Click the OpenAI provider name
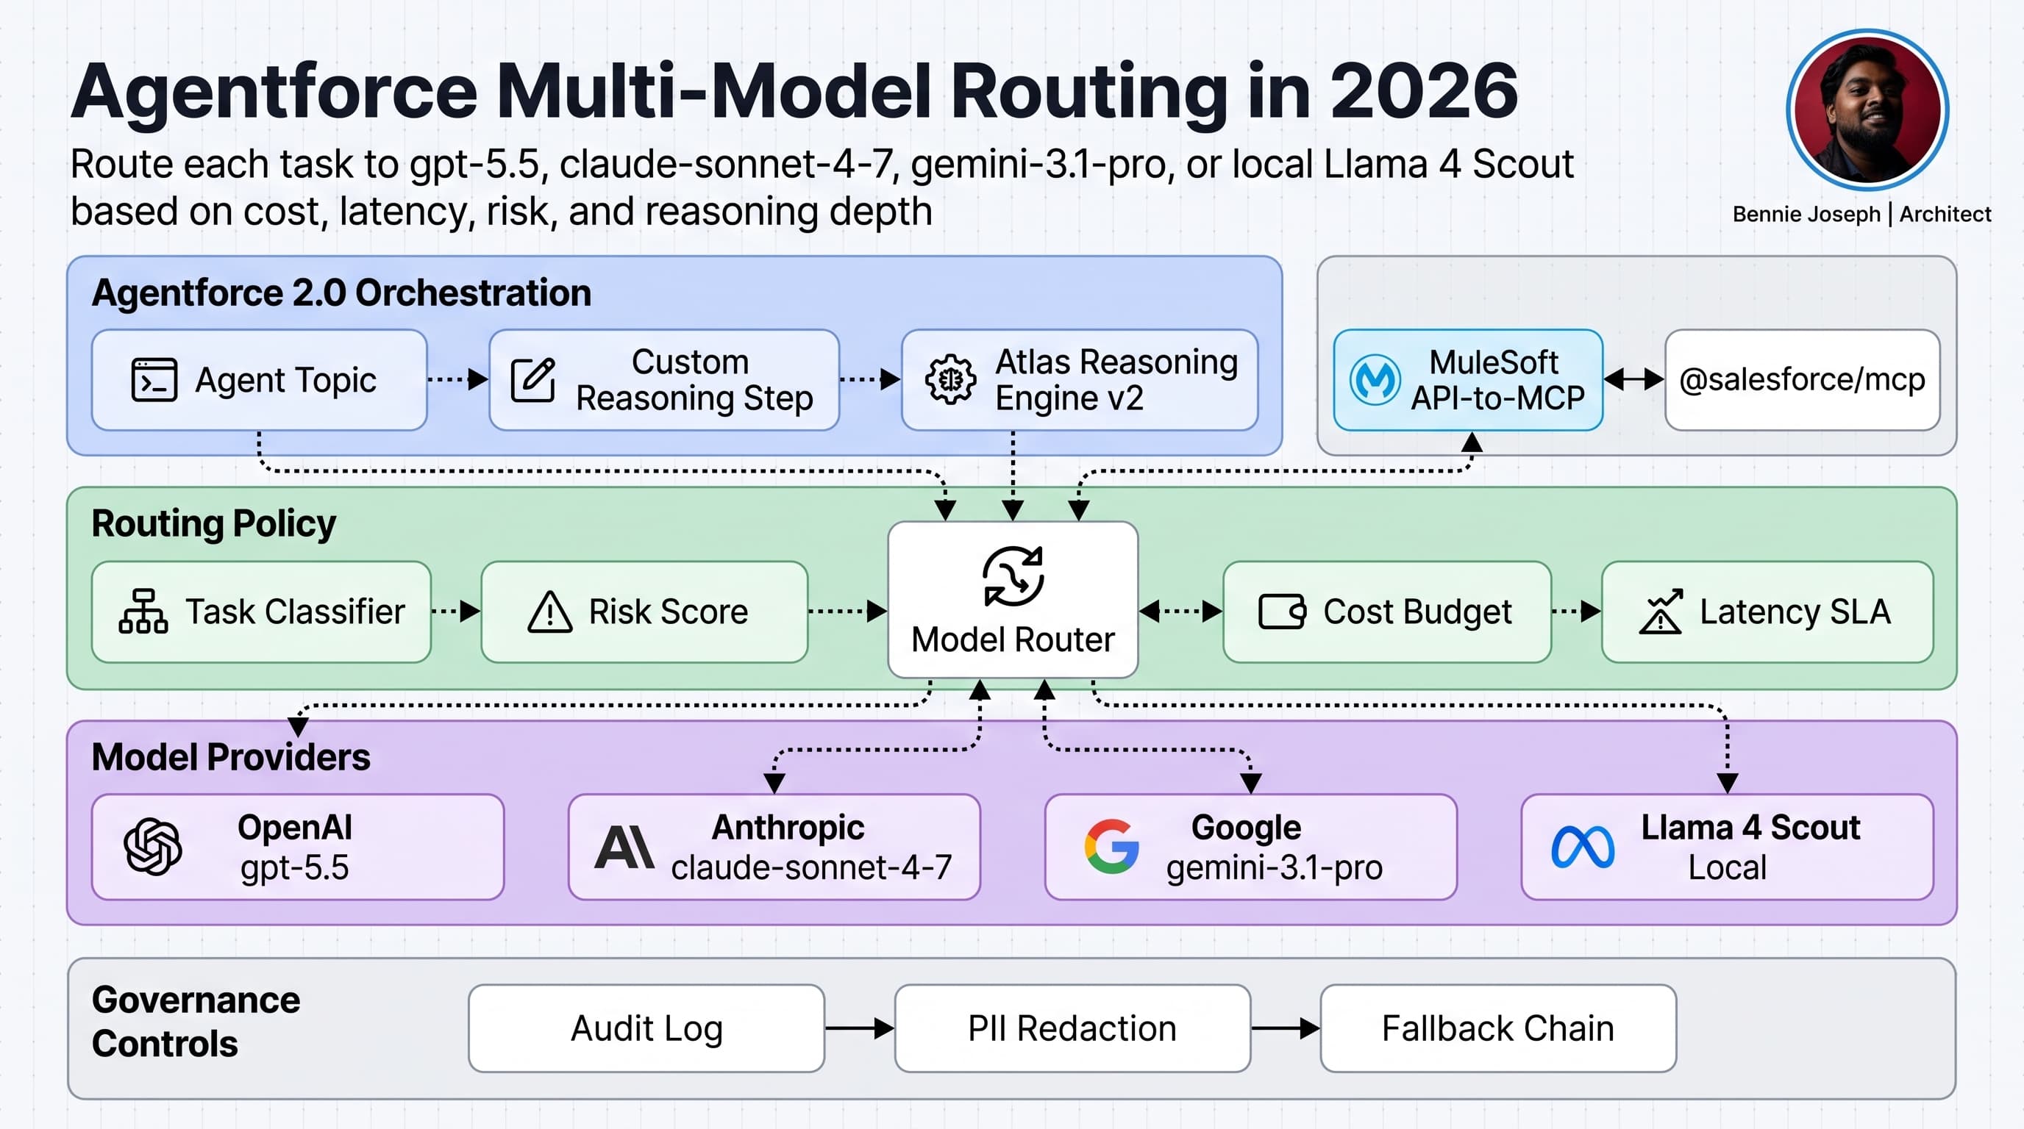The width and height of the screenshot is (2024, 1129). 295,828
